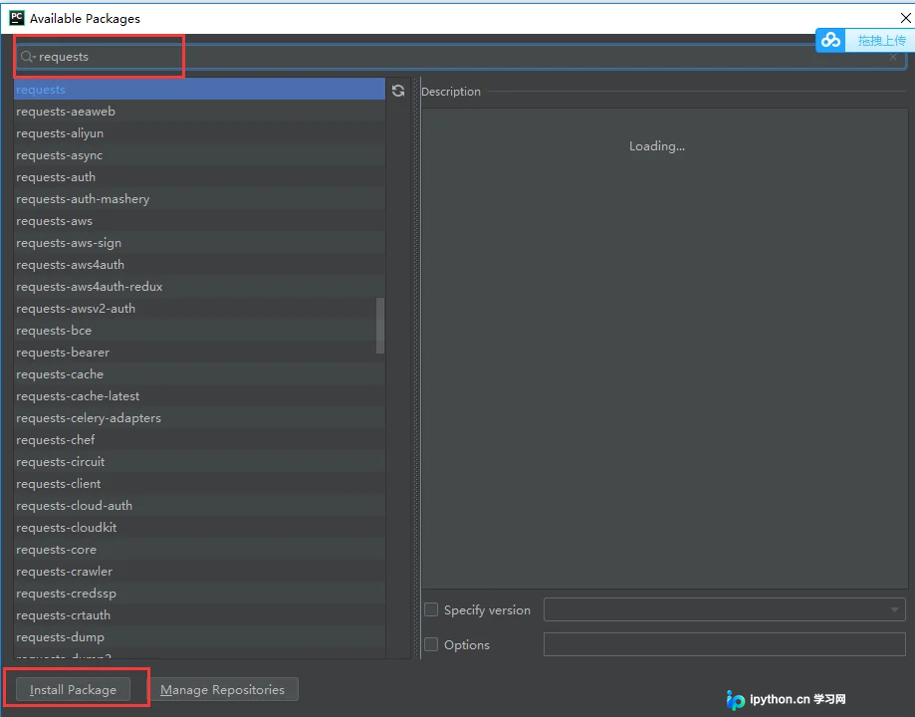Focus the package search field
The width and height of the screenshot is (915, 717).
pos(461,57)
